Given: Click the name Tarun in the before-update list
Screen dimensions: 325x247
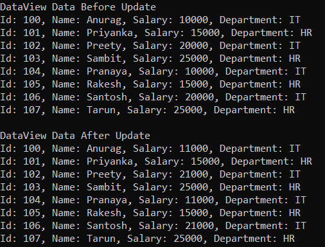Looking at the screenshot, I should [101, 110].
